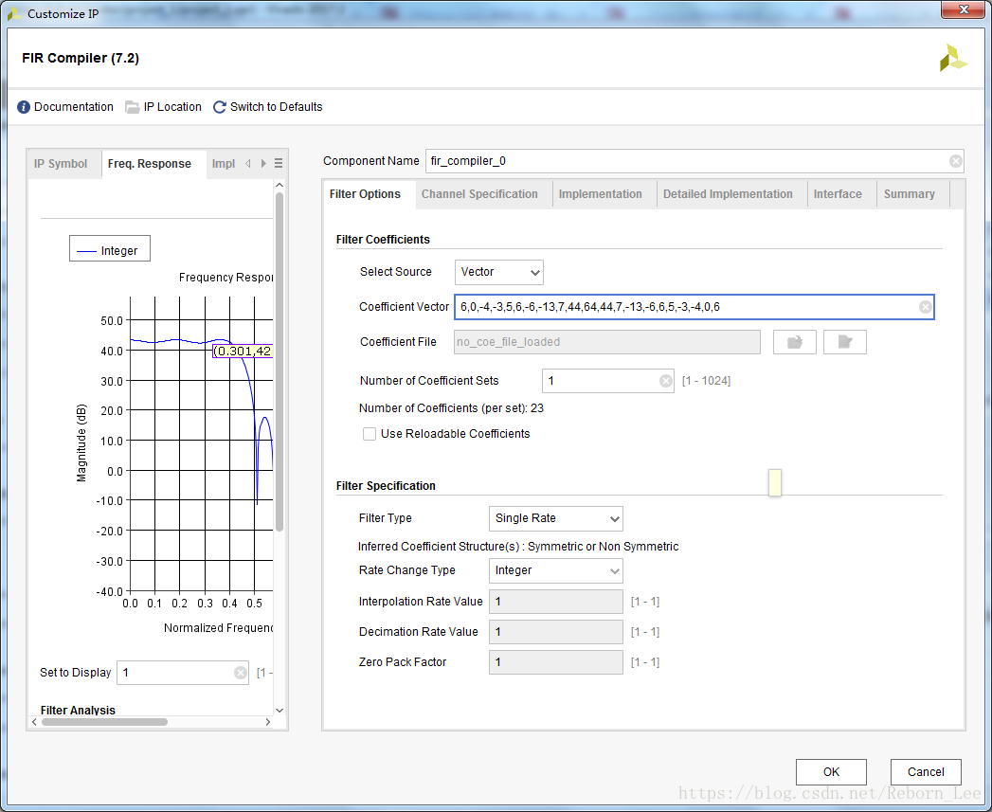
Task: Select the Freq. Response tab
Action: [150, 164]
